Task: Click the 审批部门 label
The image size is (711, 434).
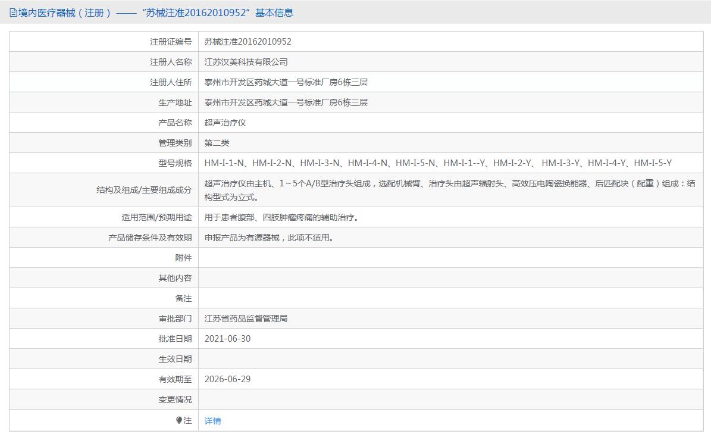Action: tap(175, 319)
